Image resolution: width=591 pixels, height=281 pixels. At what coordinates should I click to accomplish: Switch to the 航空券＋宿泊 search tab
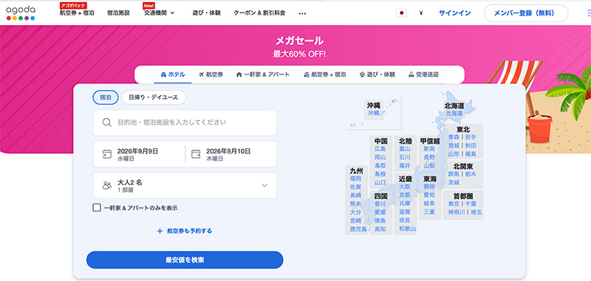click(325, 74)
